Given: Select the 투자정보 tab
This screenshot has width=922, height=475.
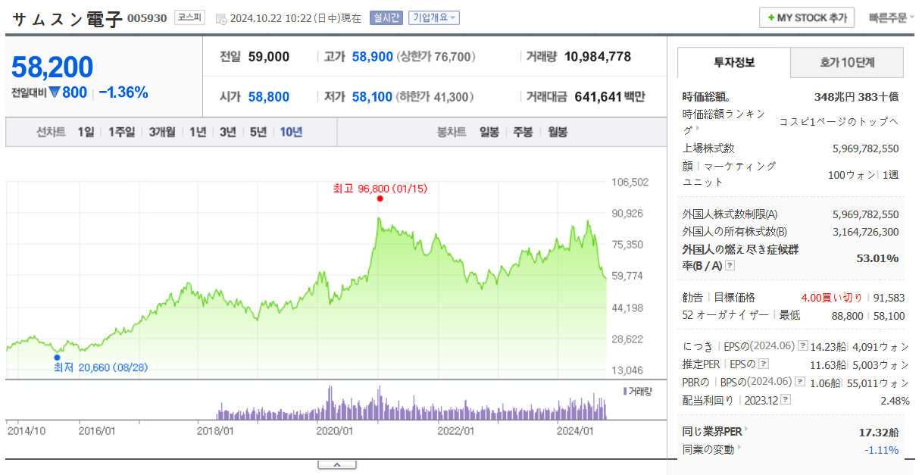Looking at the screenshot, I should pyautogui.click(x=733, y=63).
